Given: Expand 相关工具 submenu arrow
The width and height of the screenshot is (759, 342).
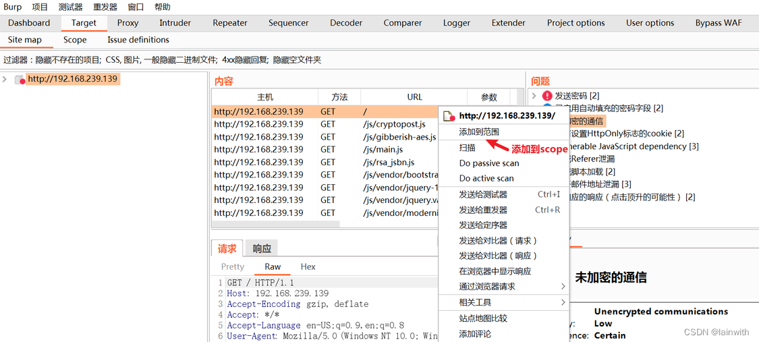Looking at the screenshot, I should 563,302.
